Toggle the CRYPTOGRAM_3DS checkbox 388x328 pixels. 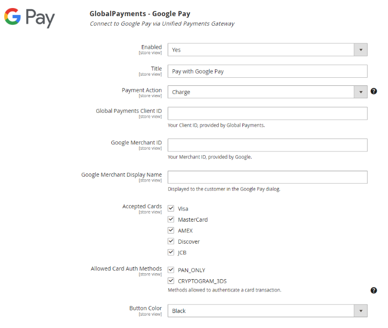(171, 280)
